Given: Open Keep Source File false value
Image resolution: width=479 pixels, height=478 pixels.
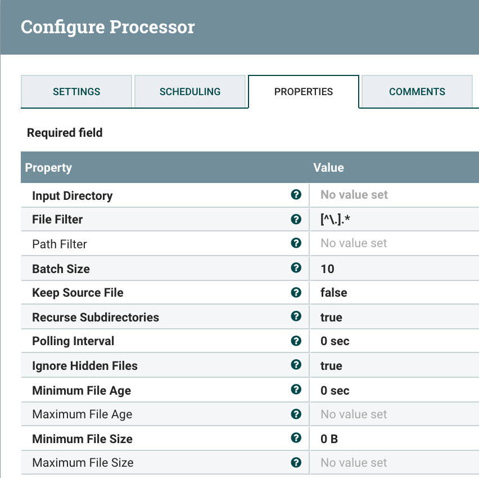Looking at the screenshot, I should [394, 293].
